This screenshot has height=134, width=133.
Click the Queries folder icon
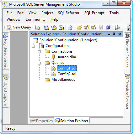tap(47, 63)
